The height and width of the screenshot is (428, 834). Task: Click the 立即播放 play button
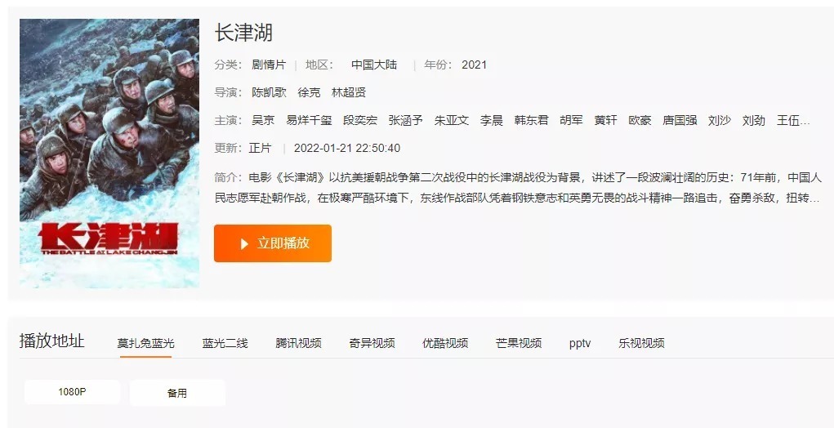272,243
